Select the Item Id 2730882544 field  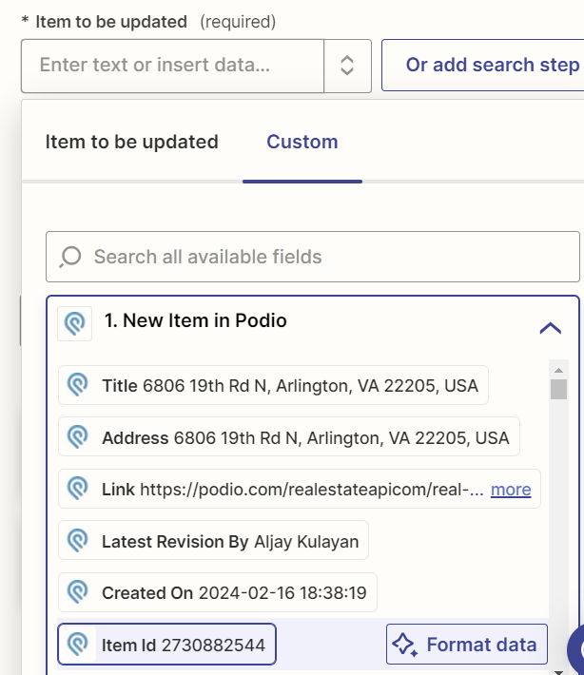[x=166, y=644]
